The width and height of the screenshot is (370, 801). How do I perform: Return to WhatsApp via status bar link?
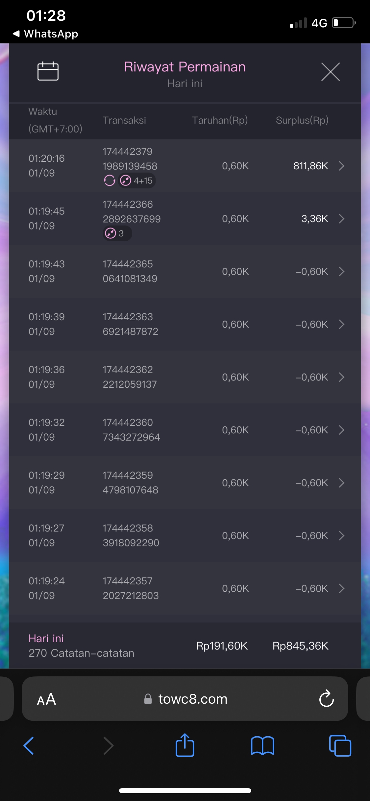tap(46, 34)
